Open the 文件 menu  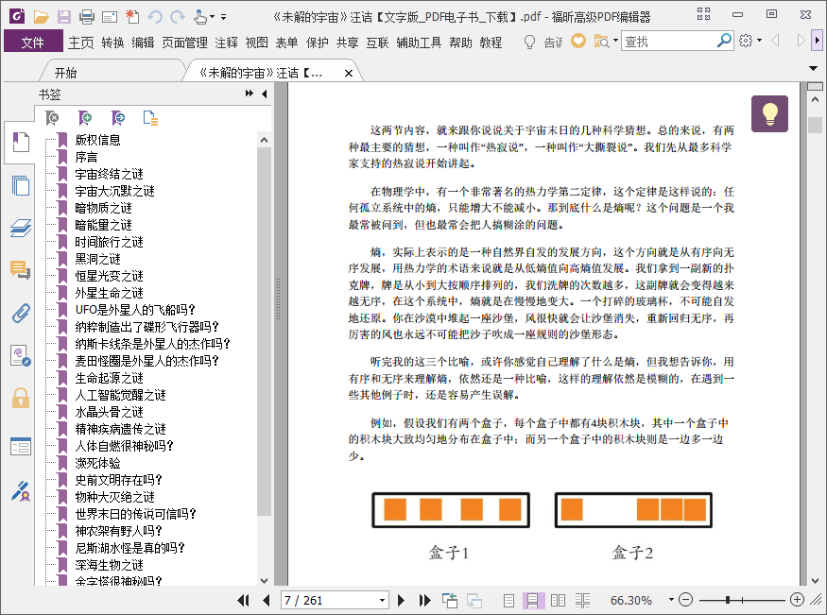(x=33, y=42)
